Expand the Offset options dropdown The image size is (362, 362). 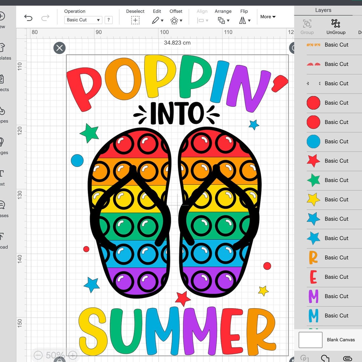pos(182,20)
